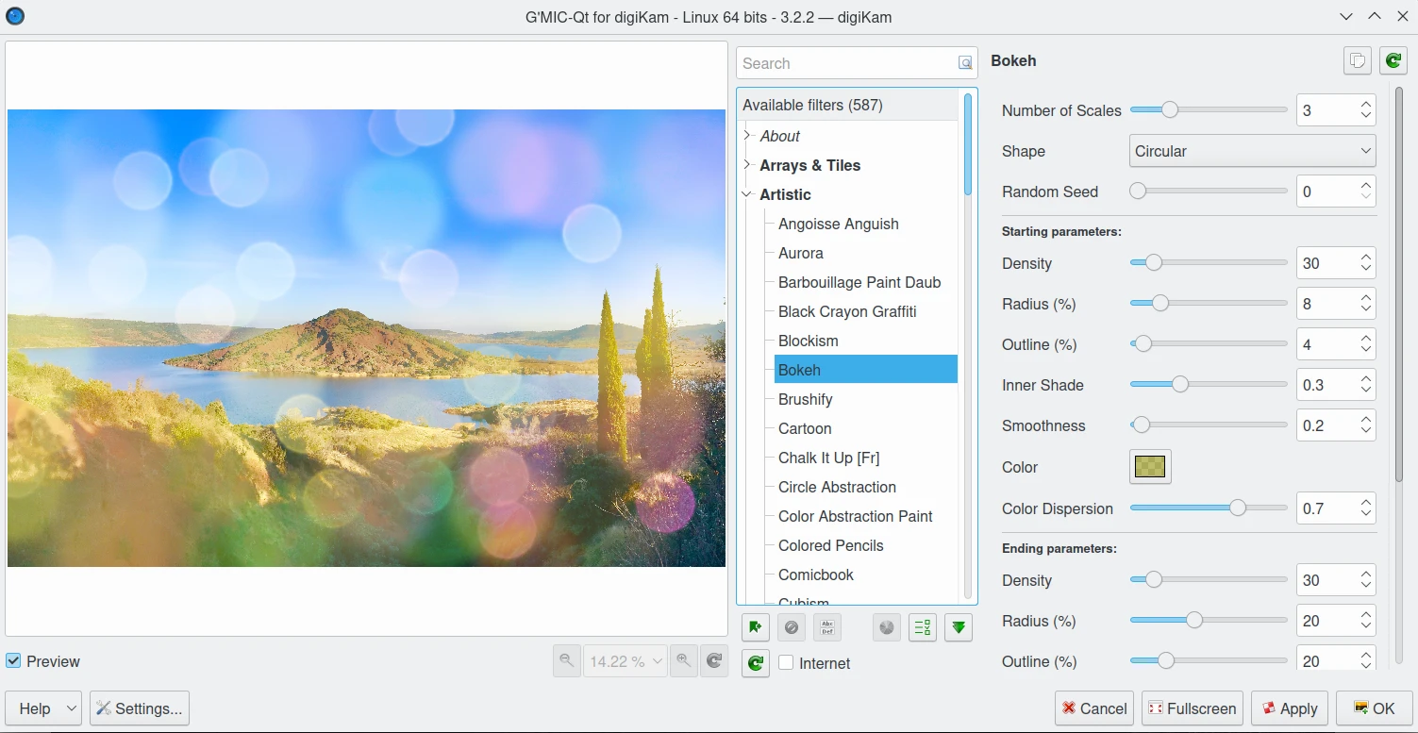Copy the G'MIC command to clipboard

click(x=1358, y=61)
